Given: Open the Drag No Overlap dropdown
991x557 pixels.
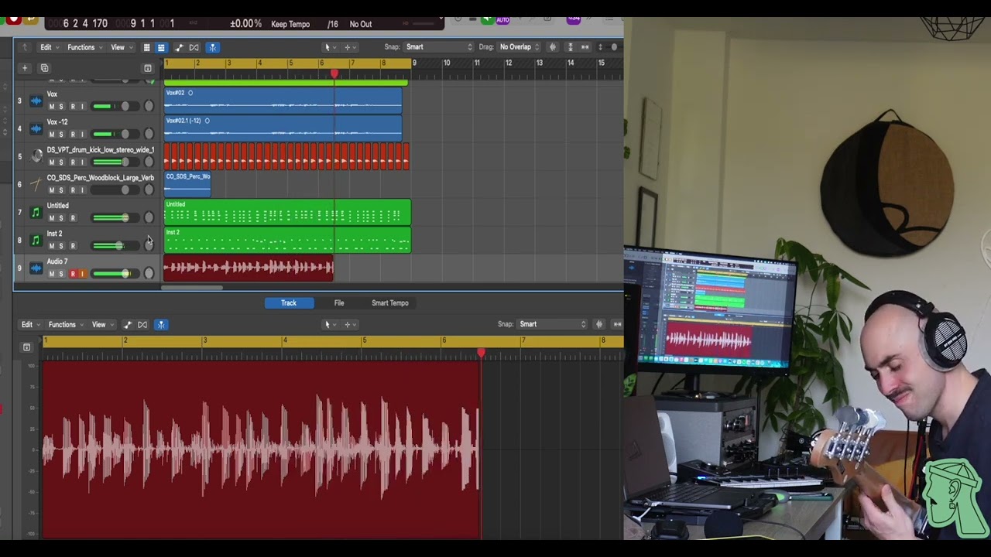Looking at the screenshot, I should click(x=520, y=47).
